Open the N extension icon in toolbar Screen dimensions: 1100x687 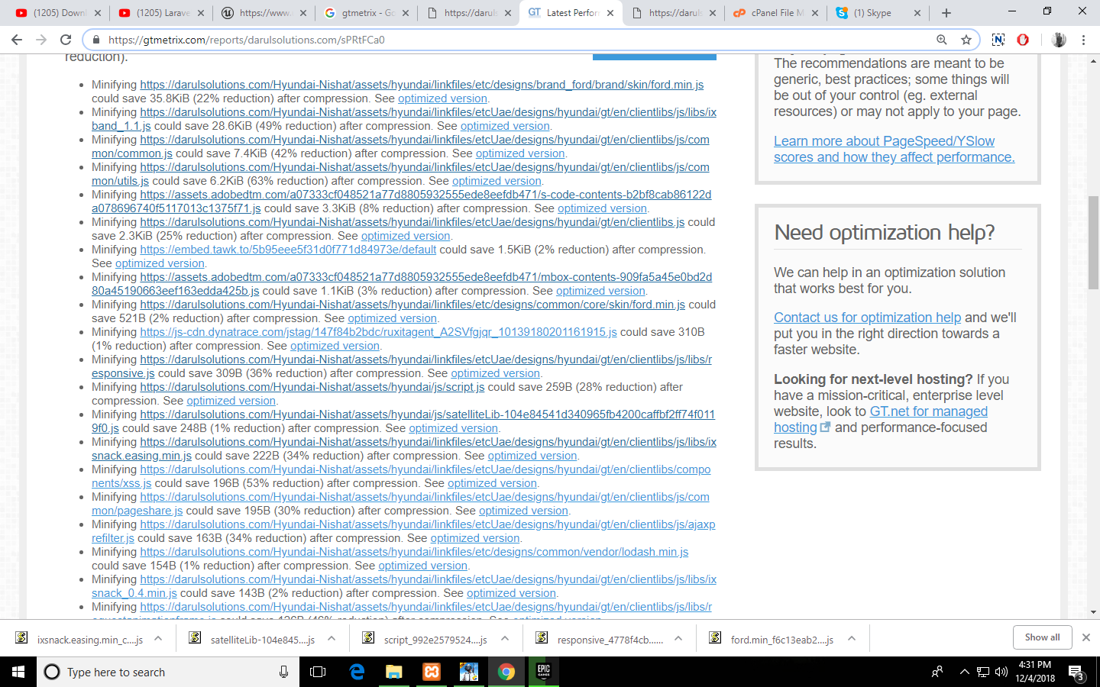click(998, 40)
